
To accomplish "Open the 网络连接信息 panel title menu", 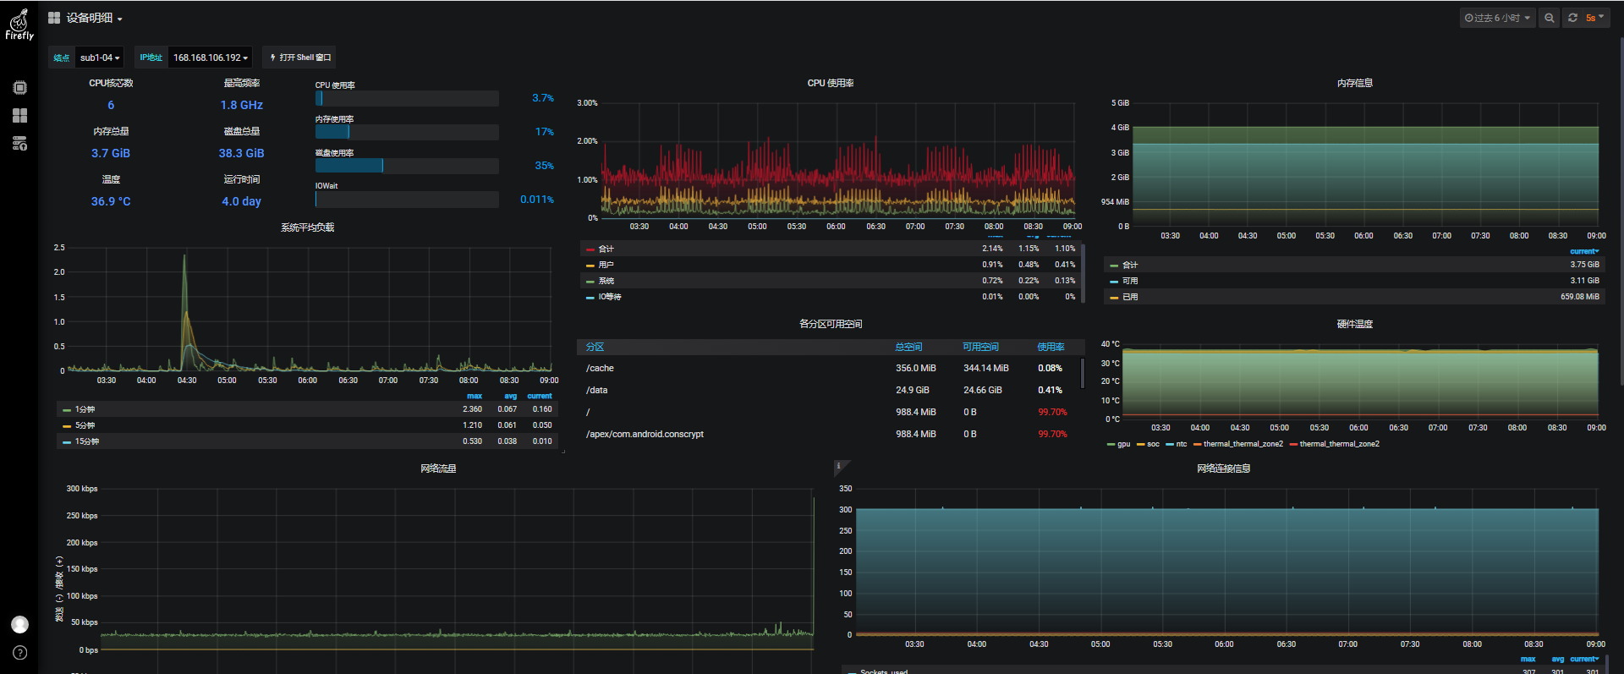I will click(x=1223, y=469).
